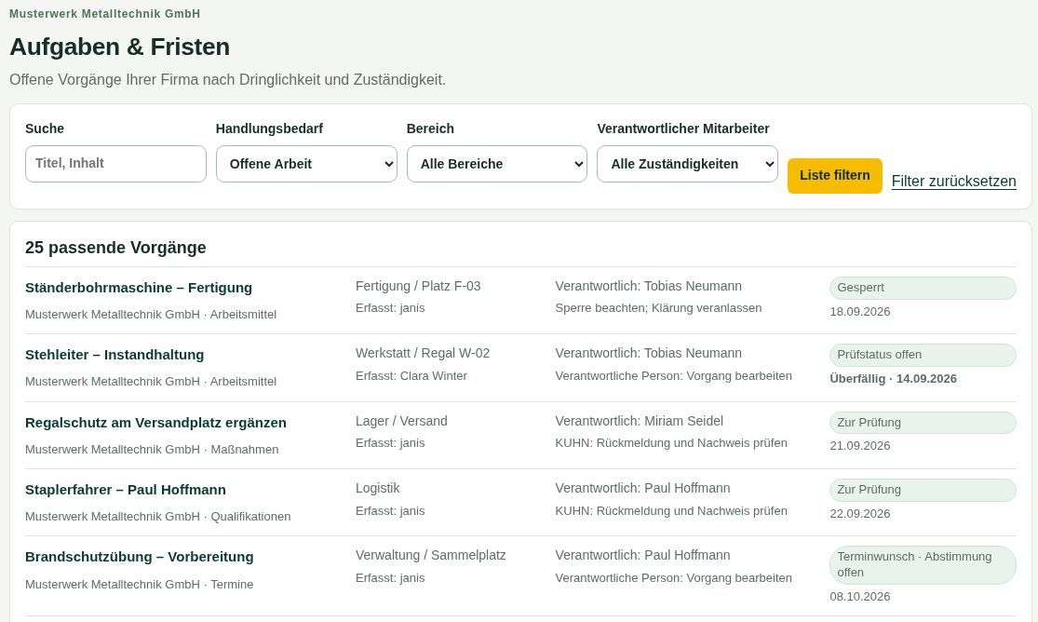Open the Bereich dropdown

click(x=497, y=164)
